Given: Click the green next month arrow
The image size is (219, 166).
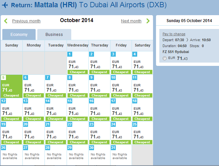Looking at the screenshot, I should (x=148, y=21).
